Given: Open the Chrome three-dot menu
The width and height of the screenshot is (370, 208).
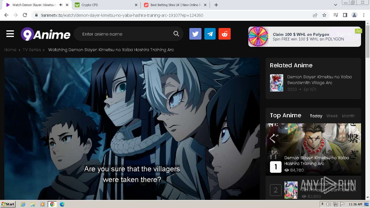Looking at the screenshot, I should 363,15.
